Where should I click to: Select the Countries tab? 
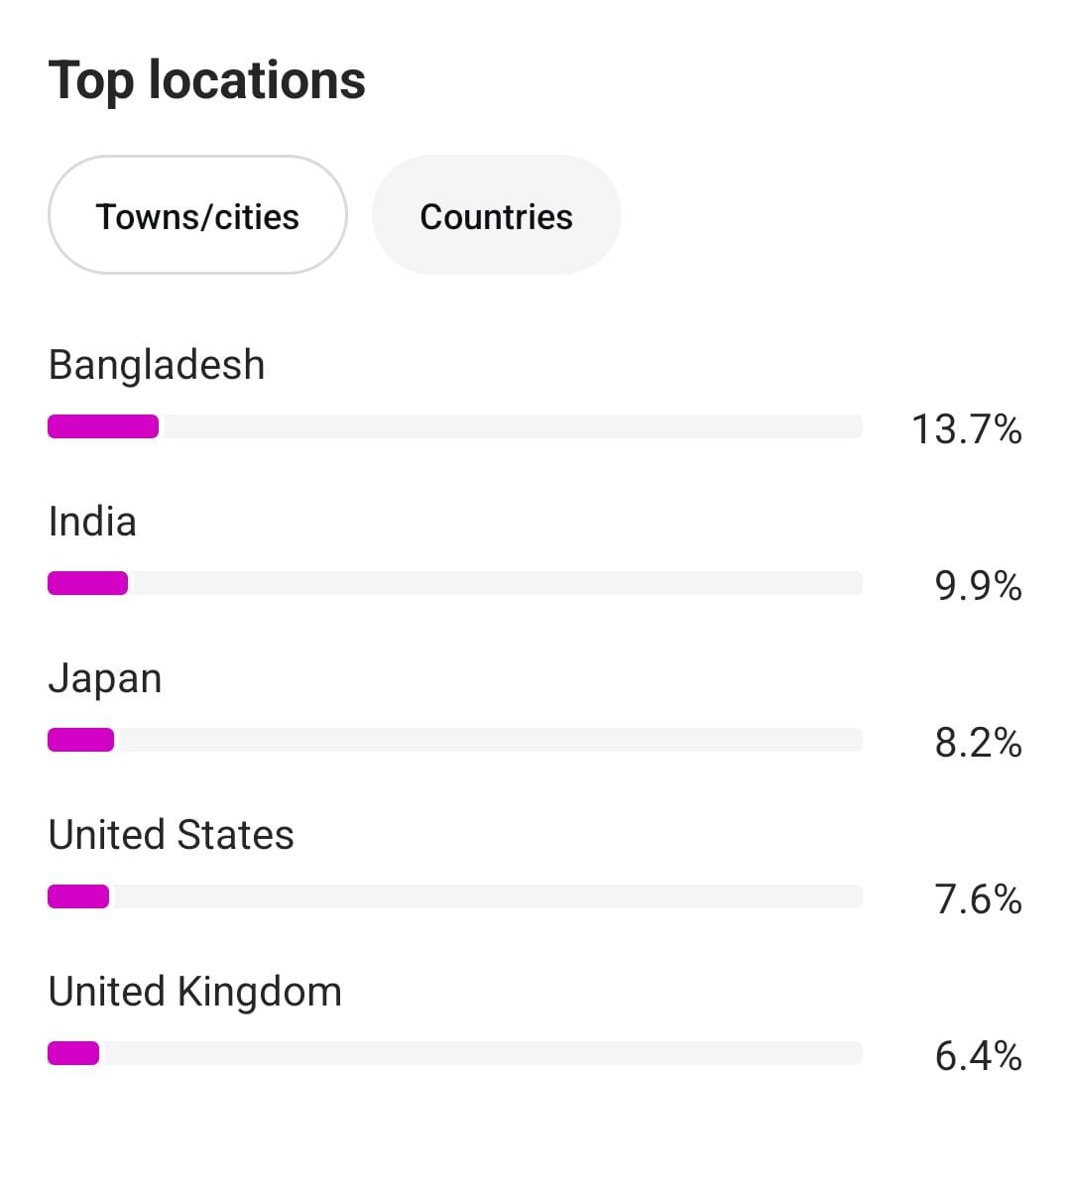click(496, 215)
